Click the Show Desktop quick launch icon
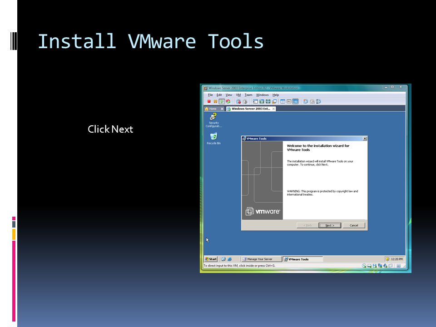 click(x=223, y=259)
